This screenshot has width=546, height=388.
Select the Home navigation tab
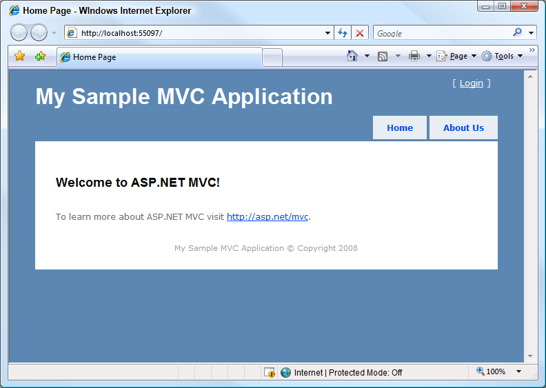tap(400, 127)
